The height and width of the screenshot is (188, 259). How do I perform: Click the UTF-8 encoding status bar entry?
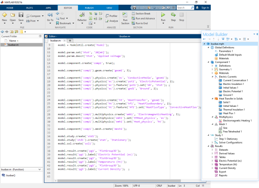[137, 186]
